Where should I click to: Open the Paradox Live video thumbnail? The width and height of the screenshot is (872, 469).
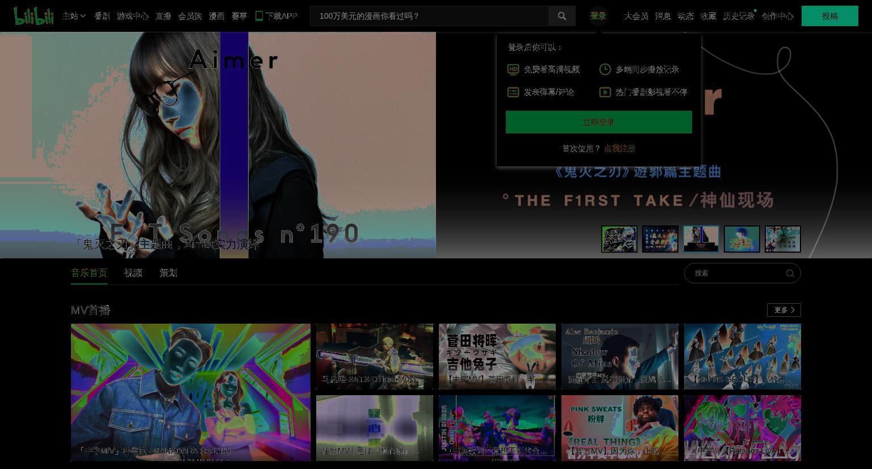pos(743,428)
